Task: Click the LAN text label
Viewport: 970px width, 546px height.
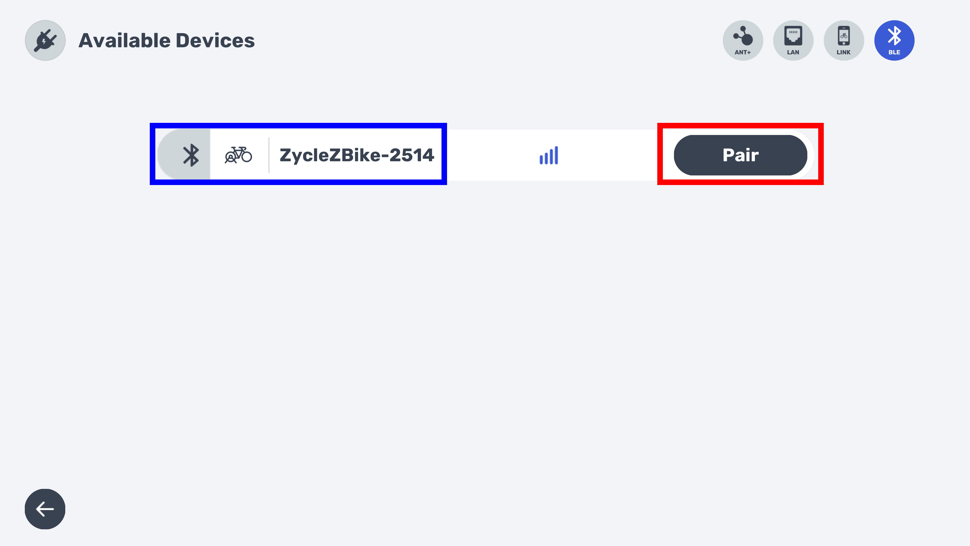Action: 793,52
